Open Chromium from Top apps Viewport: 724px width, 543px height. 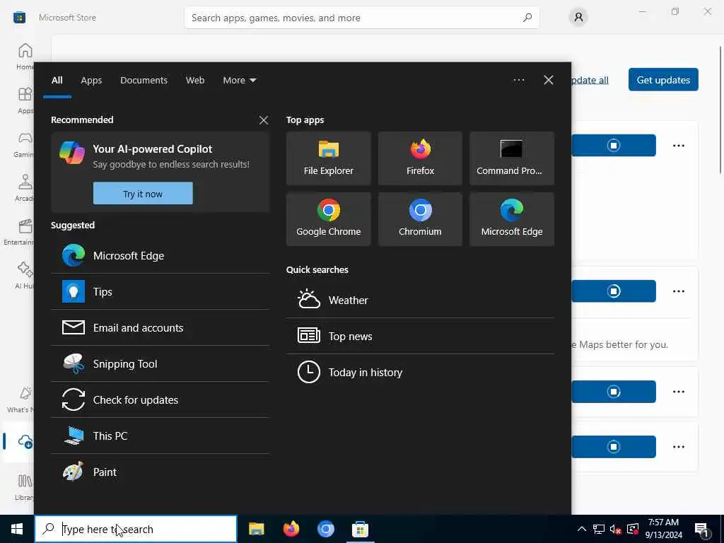[x=420, y=219]
